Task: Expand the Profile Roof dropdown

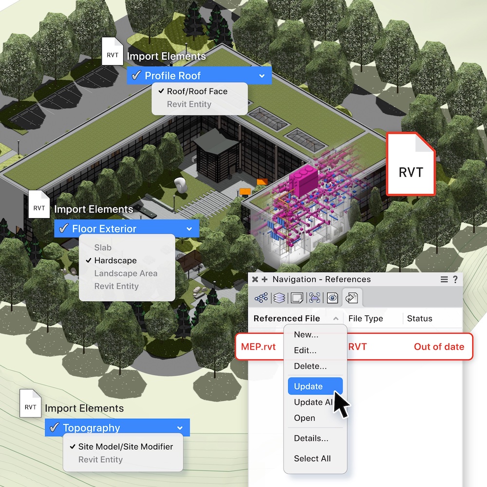Action: coord(262,75)
